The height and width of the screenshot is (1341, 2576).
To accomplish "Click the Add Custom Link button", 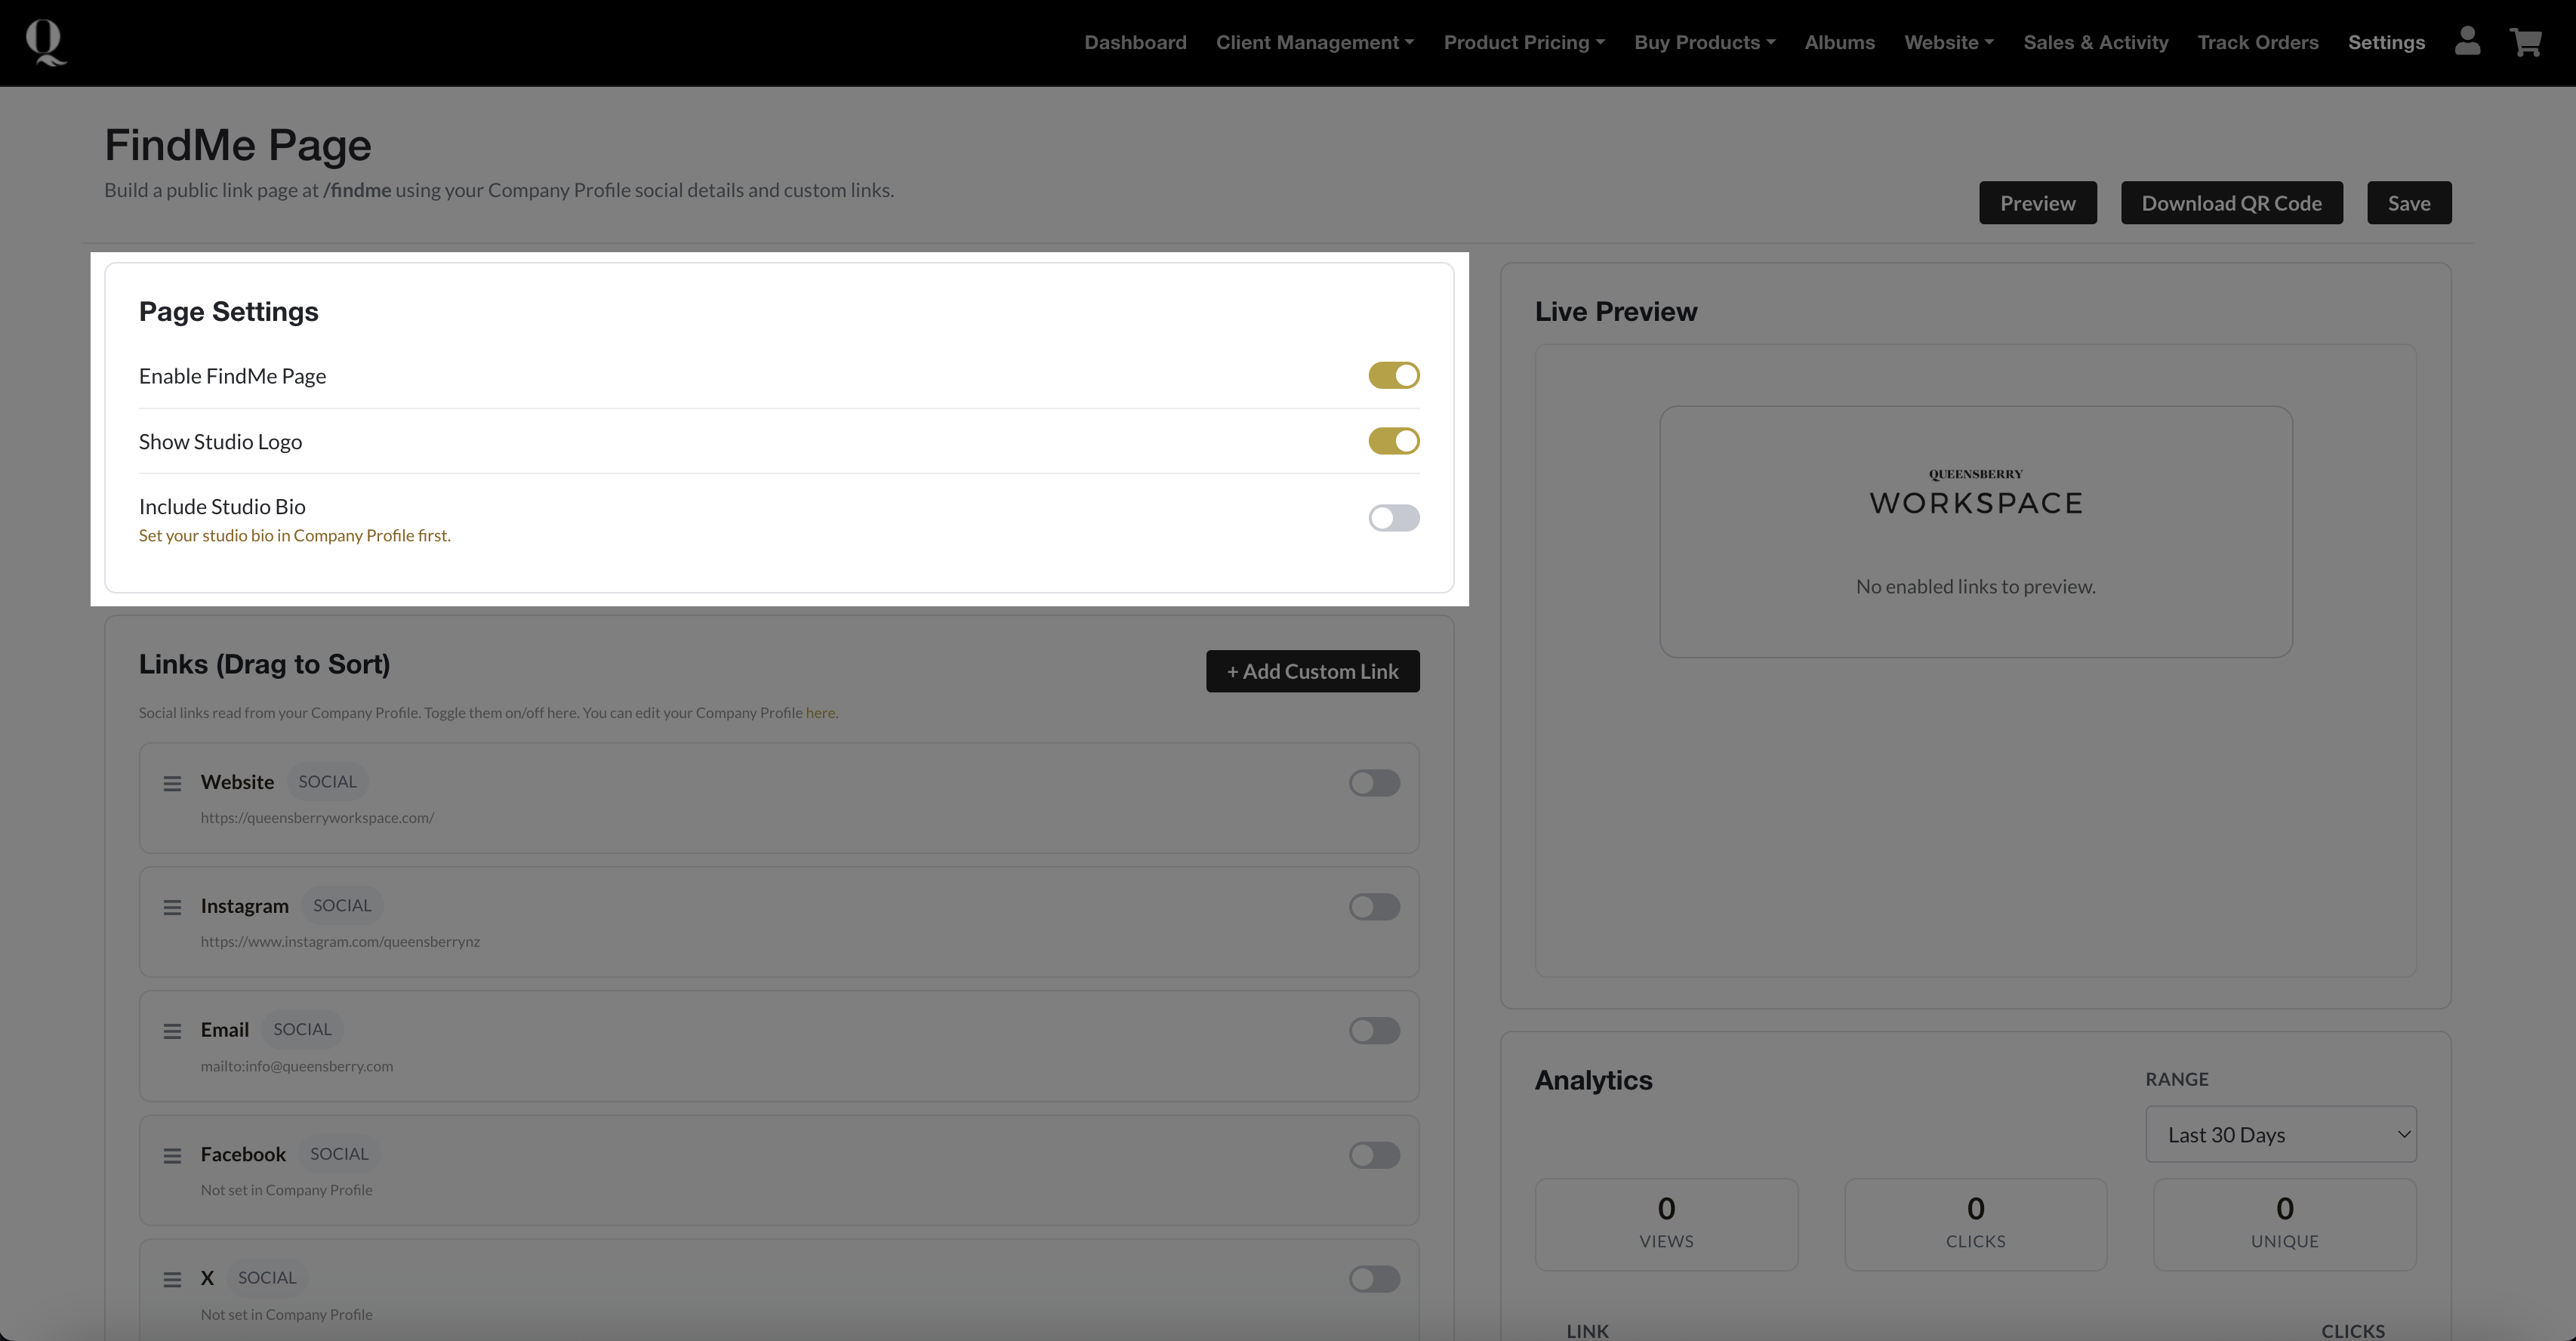I will pyautogui.click(x=1312, y=671).
